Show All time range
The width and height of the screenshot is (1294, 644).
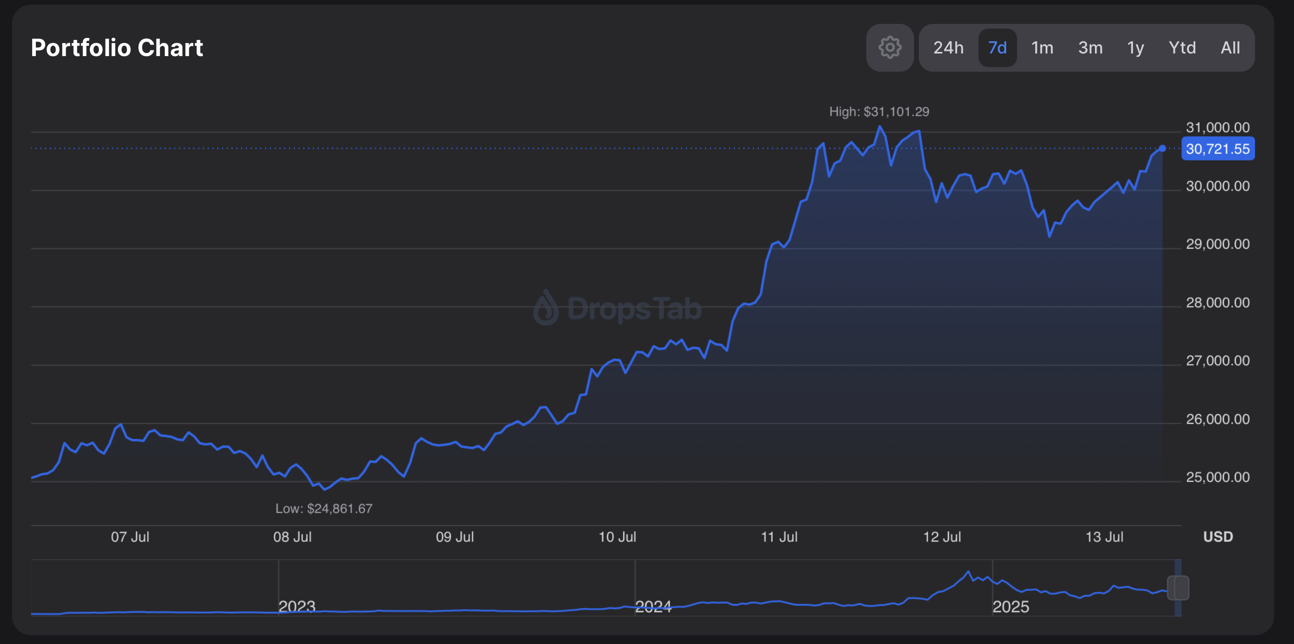point(1230,48)
